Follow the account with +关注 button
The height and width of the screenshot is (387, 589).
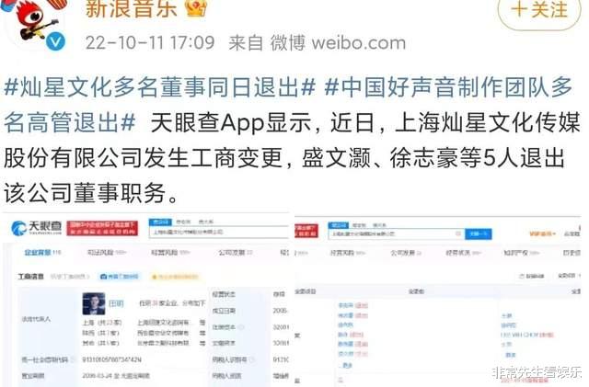coord(539,10)
